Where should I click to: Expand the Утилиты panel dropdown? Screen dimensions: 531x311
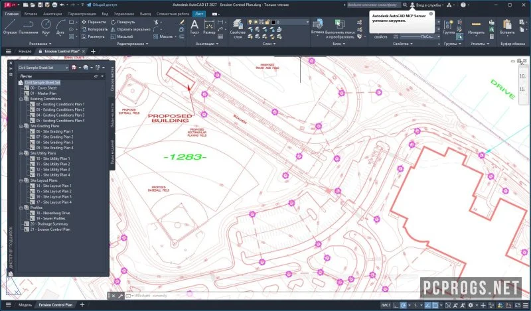coord(479,44)
